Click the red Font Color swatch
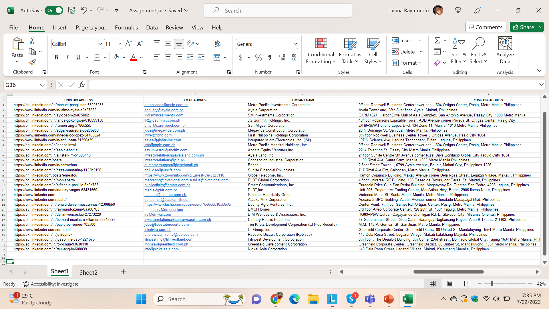Image resolution: width=549 pixels, height=309 pixels. click(x=133, y=58)
